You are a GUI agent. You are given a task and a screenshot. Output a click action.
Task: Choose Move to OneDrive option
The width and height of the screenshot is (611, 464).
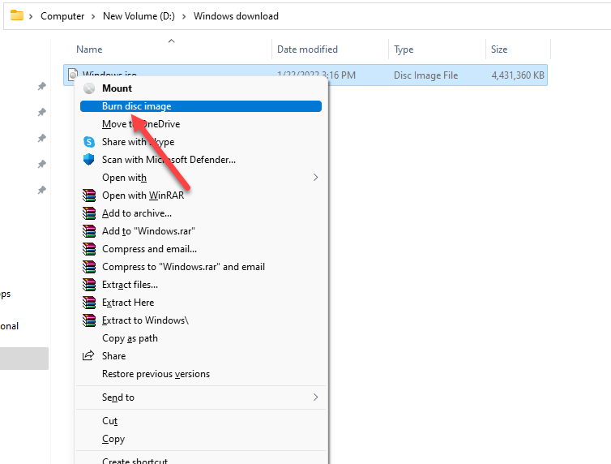point(140,124)
